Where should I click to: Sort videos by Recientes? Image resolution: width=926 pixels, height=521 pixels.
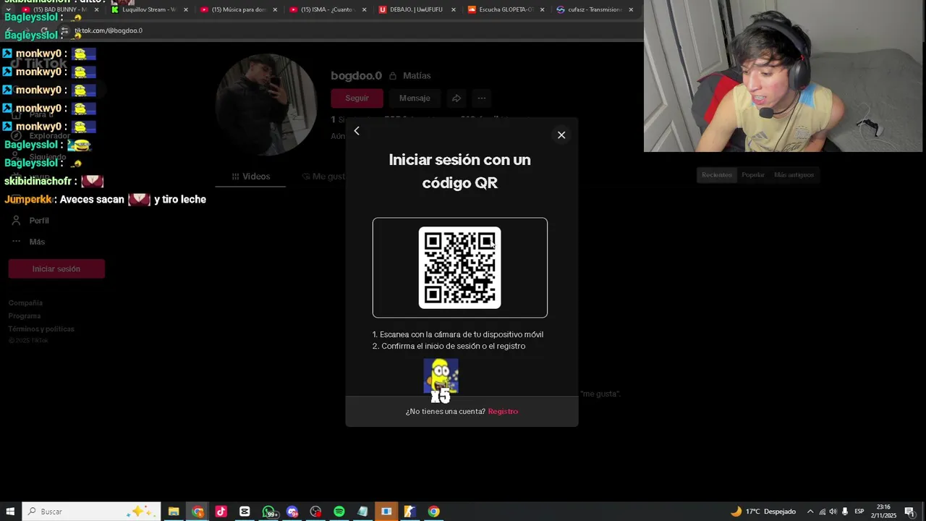click(x=717, y=174)
